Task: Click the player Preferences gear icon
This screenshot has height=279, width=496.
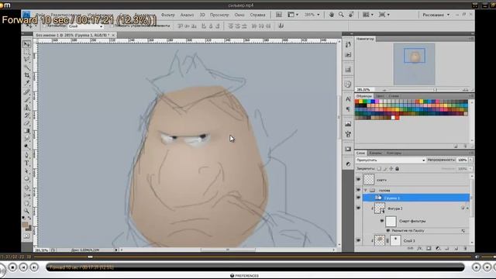Action: pyautogui.click(x=232, y=276)
